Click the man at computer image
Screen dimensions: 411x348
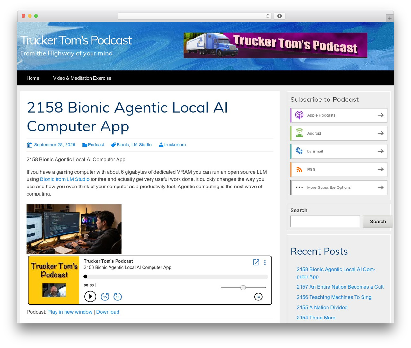(74, 229)
